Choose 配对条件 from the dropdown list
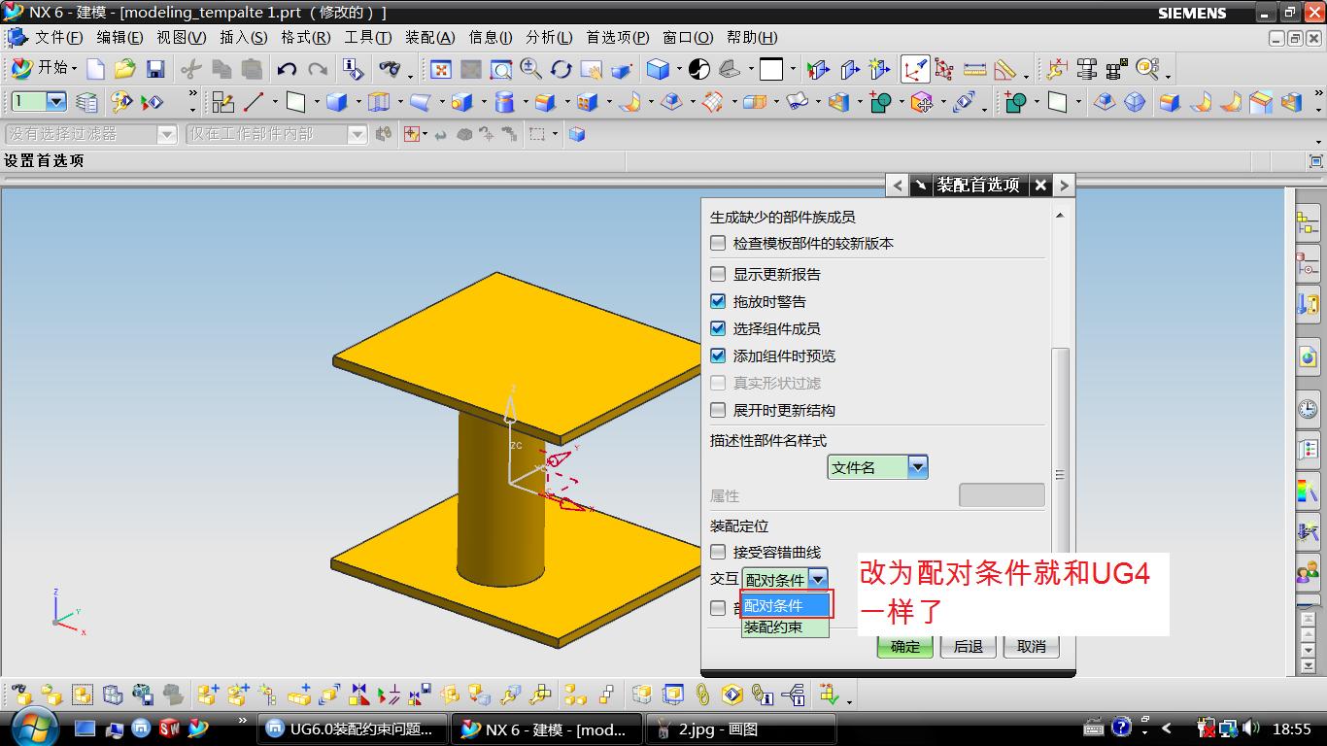Image resolution: width=1327 pixels, height=746 pixels. tap(785, 605)
